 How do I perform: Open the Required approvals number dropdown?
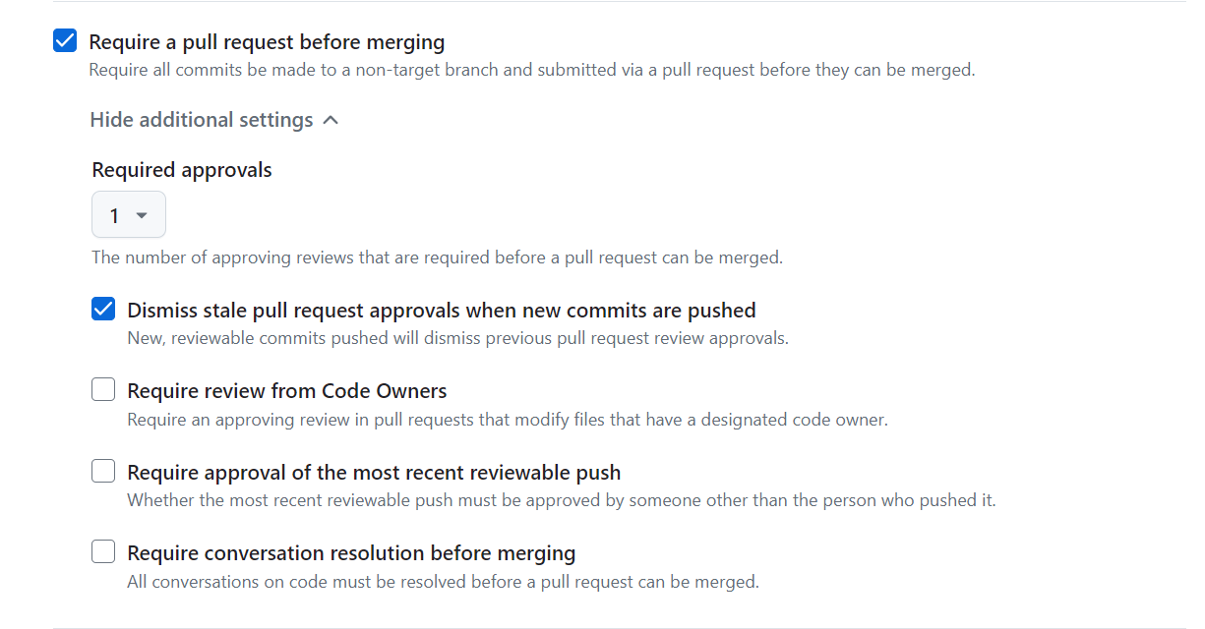click(x=128, y=215)
